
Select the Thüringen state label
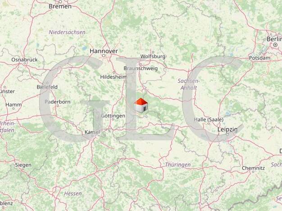(177, 165)
